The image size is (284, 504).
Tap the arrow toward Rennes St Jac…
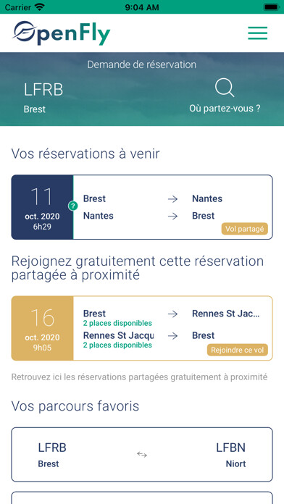pyautogui.click(x=172, y=314)
